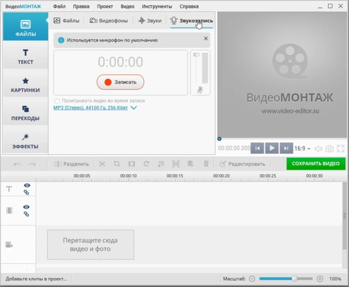Viewport: 349px width, 287px height.
Task: Play the preview video
Action: point(272,148)
